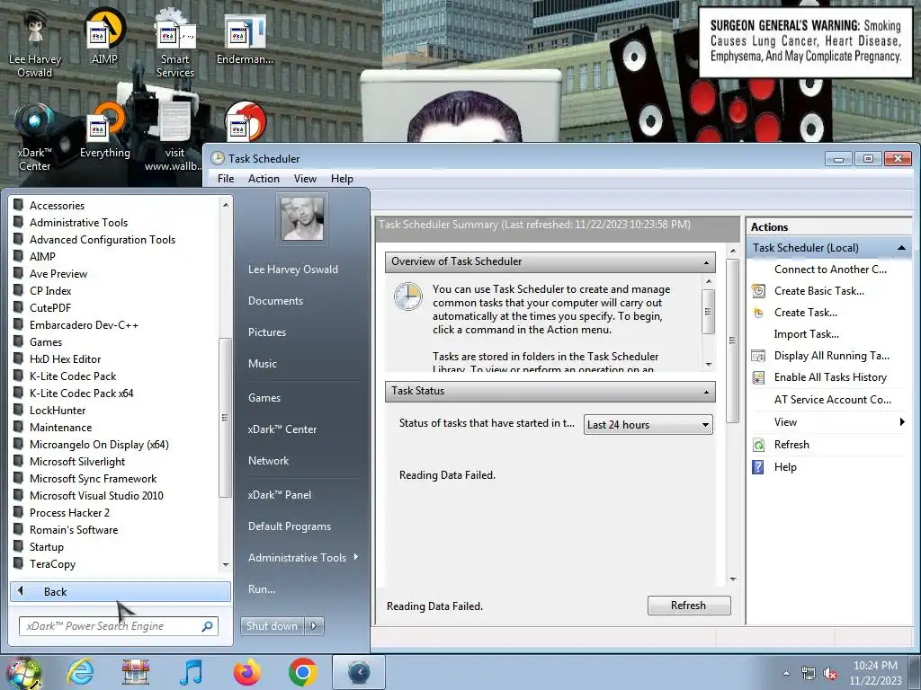The width and height of the screenshot is (921, 690).
Task: Open the xDark Center desktop icon
Action: click(35, 137)
